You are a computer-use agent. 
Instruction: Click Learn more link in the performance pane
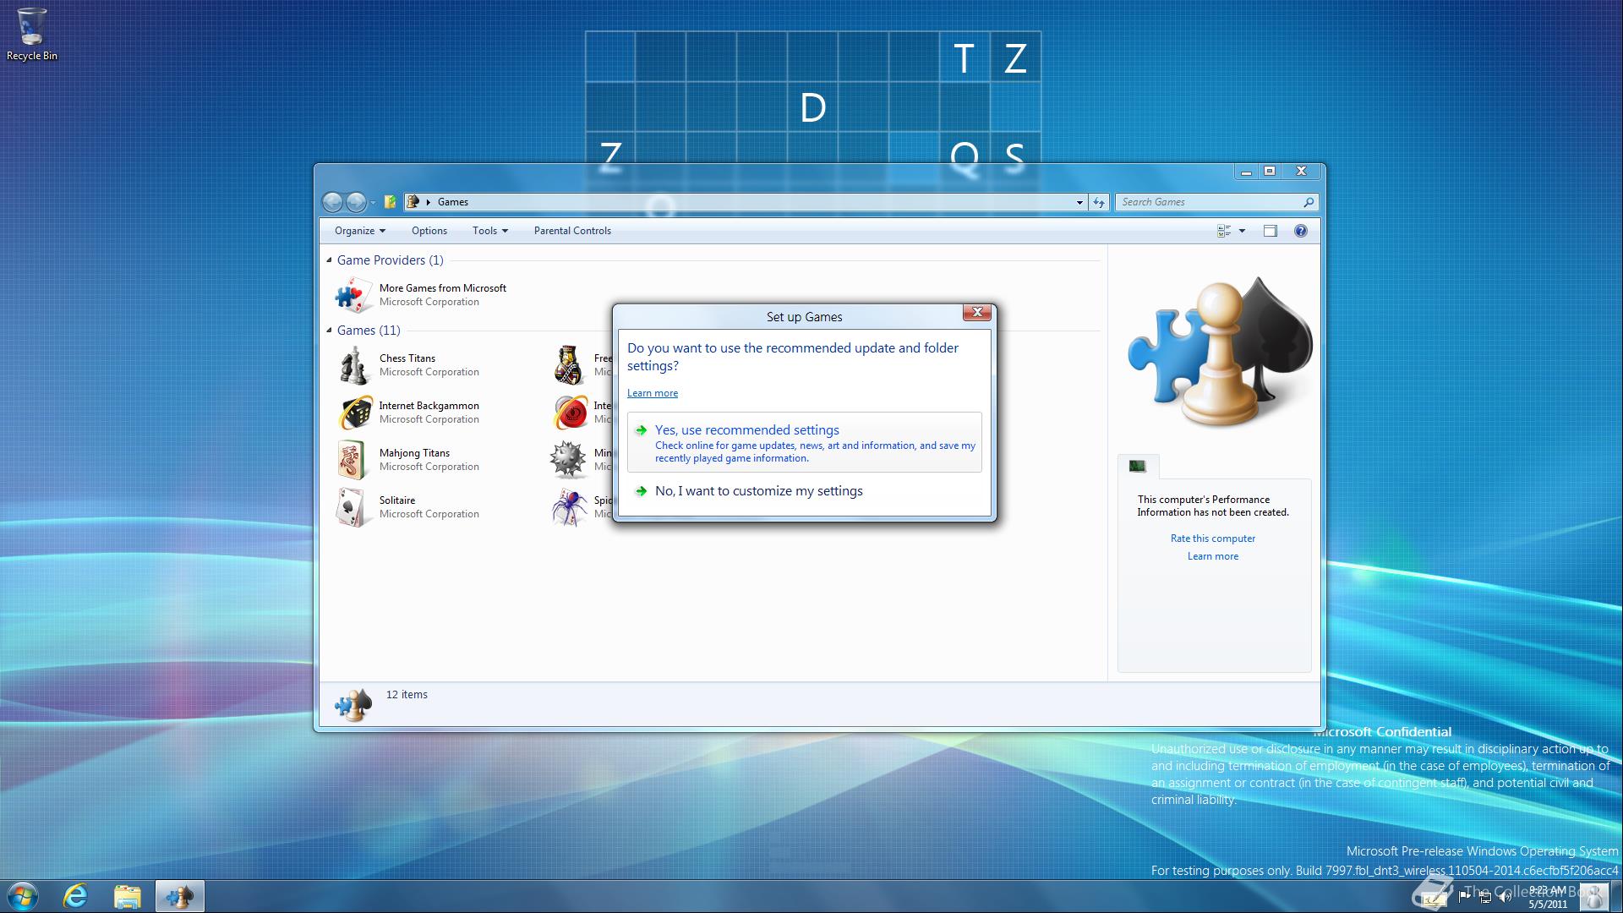point(1213,556)
